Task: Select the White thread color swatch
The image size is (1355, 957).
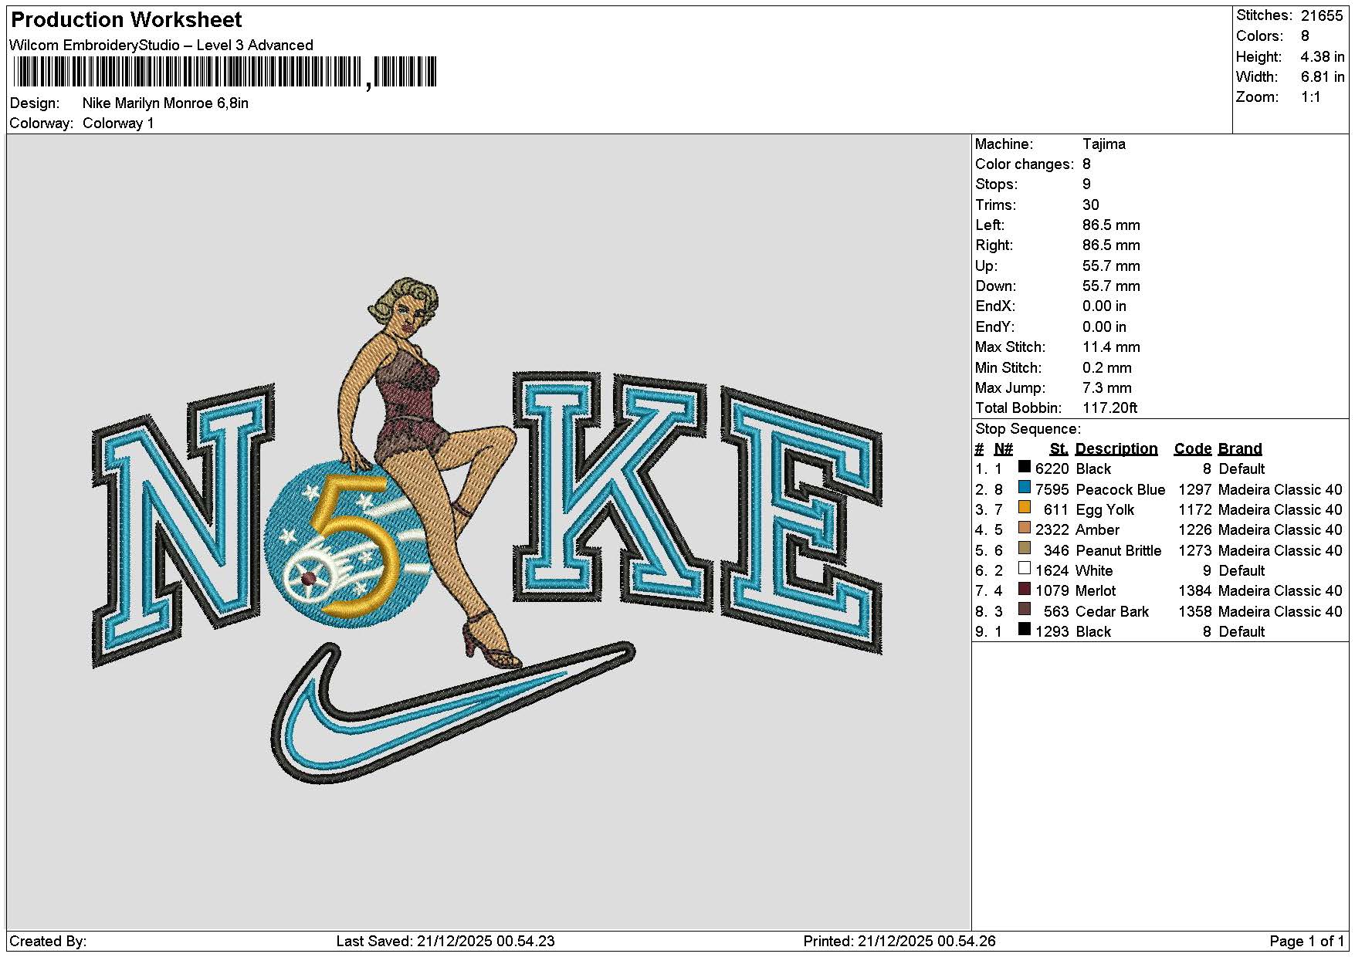Action: pyautogui.click(x=1025, y=569)
